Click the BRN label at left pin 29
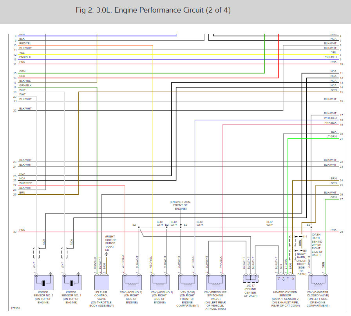 pyautogui.click(x=22, y=193)
